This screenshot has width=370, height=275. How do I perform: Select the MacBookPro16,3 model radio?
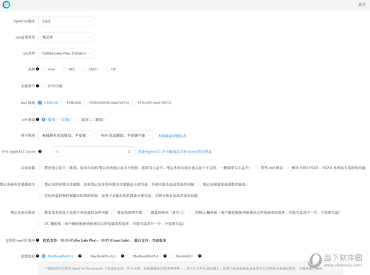[x=86, y=256]
